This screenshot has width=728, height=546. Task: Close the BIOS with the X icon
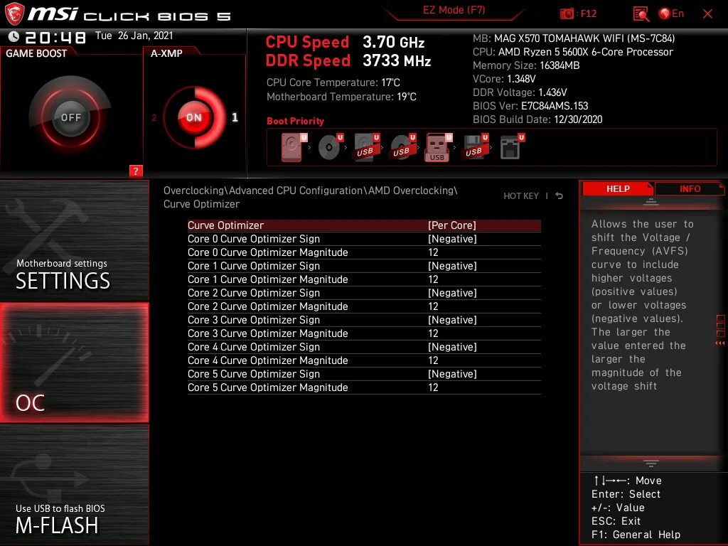click(707, 14)
